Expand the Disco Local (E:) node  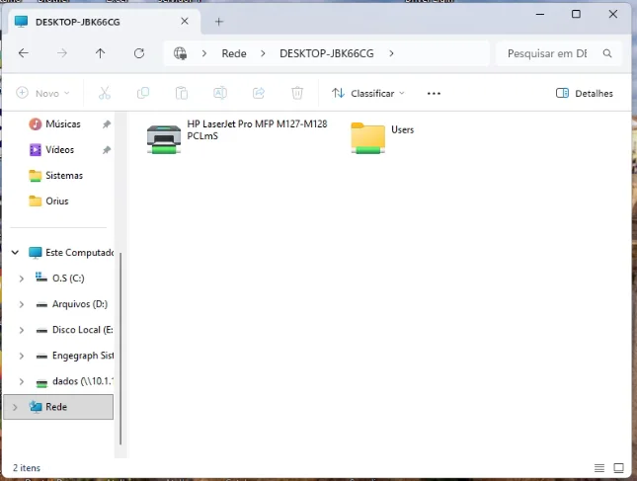22,330
